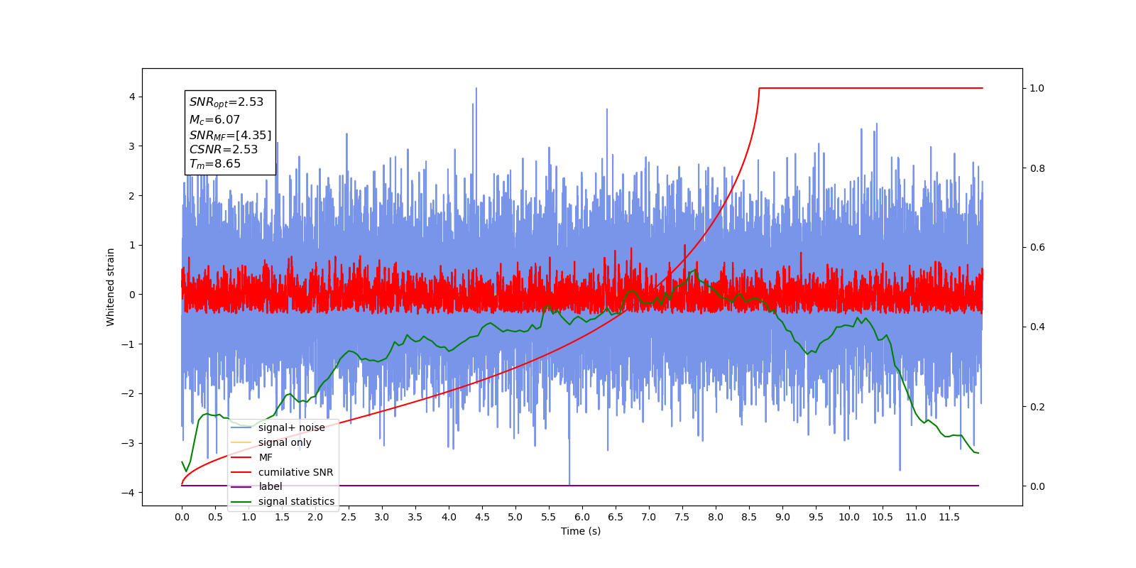Click the x-axis tick label 0.0
The height and width of the screenshot is (568, 1136).
(x=182, y=517)
